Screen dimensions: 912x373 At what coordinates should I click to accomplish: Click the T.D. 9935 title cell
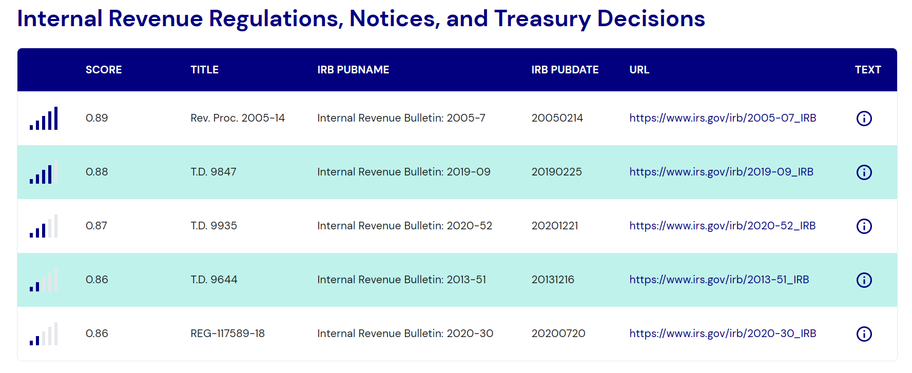214,226
